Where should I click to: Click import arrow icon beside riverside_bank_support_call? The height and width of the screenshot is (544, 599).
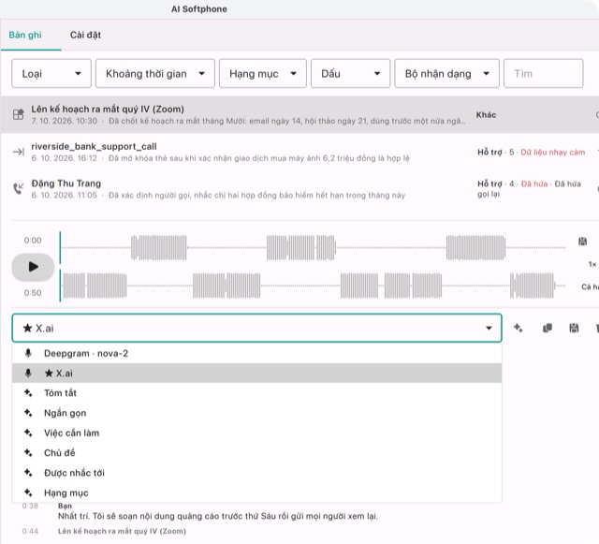(x=19, y=152)
